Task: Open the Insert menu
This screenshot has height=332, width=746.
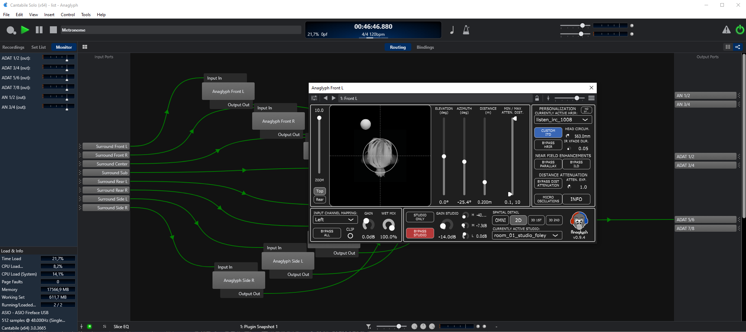Action: 49,15
